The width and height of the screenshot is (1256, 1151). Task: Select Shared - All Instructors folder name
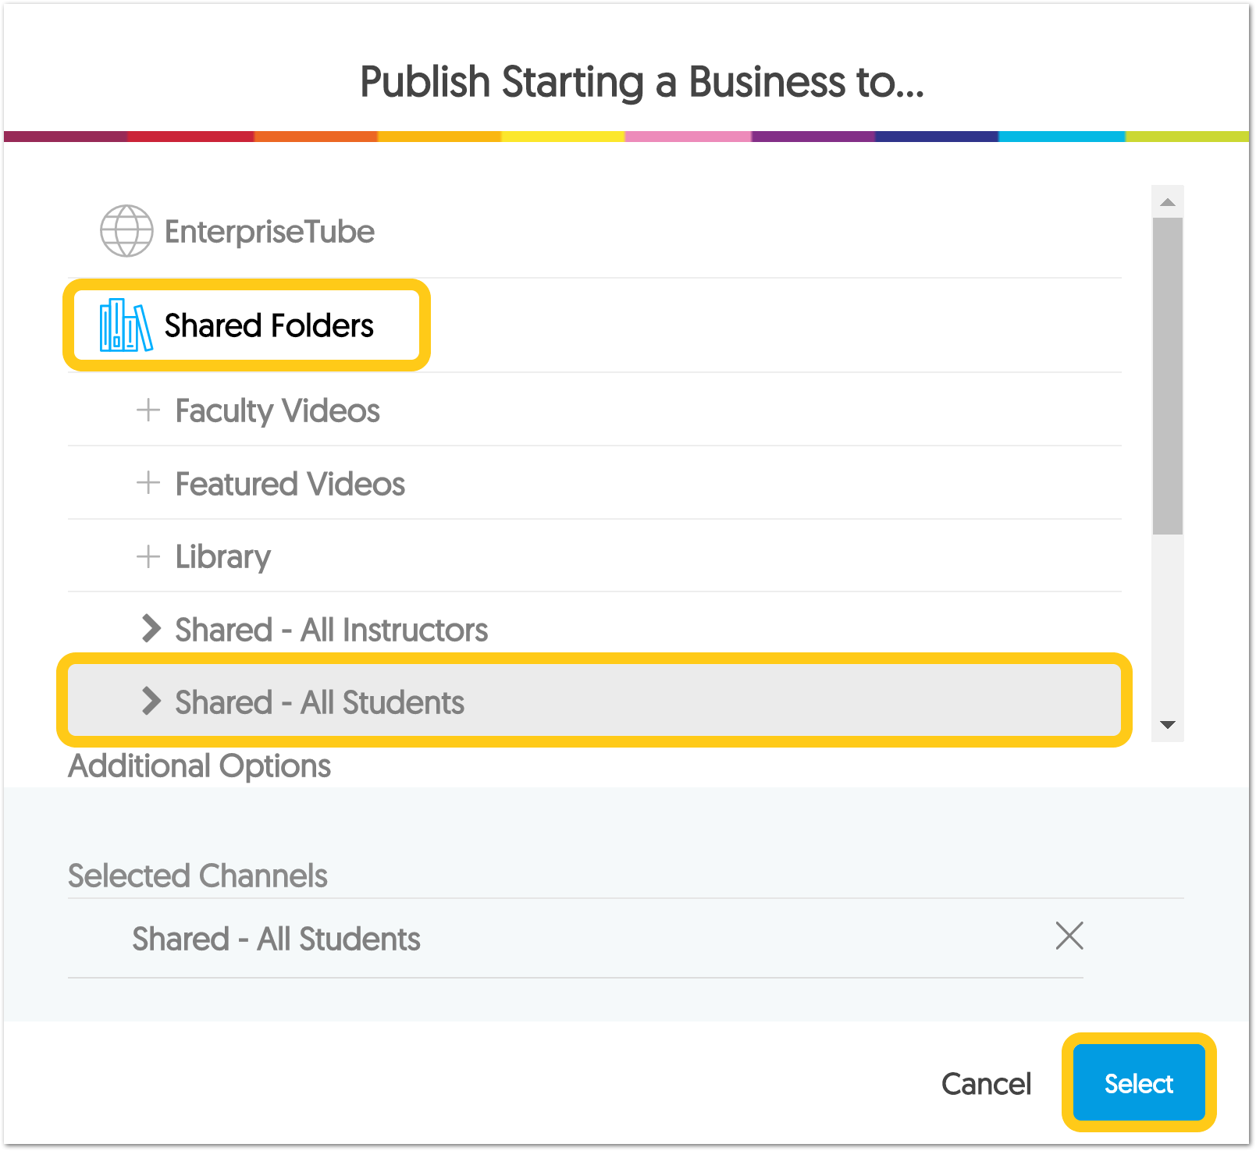tap(331, 630)
